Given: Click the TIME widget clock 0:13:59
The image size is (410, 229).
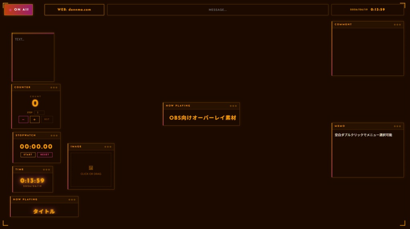Looking at the screenshot, I should [32, 181].
